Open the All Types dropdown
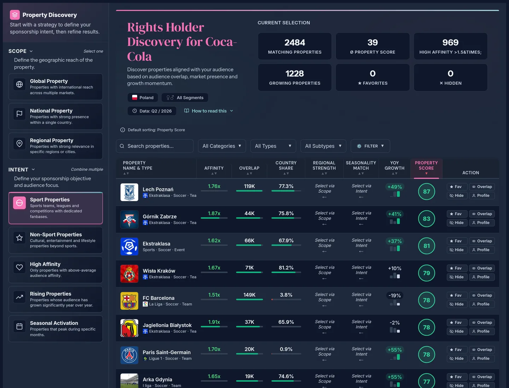Screen dimensions: 509x388 (x=273, y=146)
